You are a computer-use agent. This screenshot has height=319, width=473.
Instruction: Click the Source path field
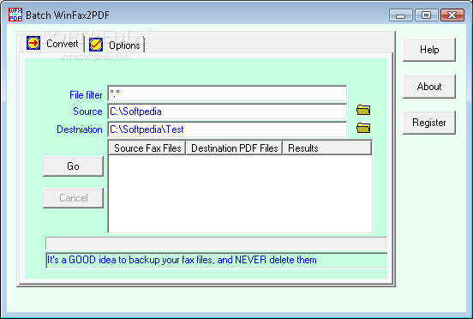pyautogui.click(x=227, y=111)
